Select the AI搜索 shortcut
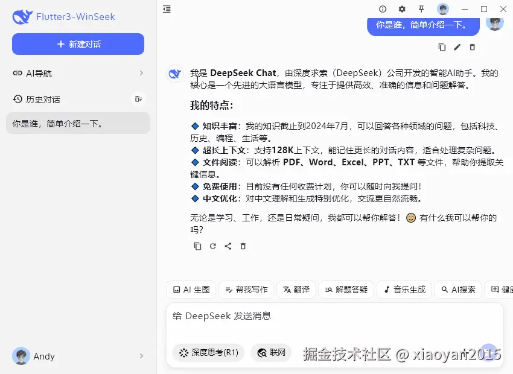This screenshot has height=374, width=513. (458, 290)
